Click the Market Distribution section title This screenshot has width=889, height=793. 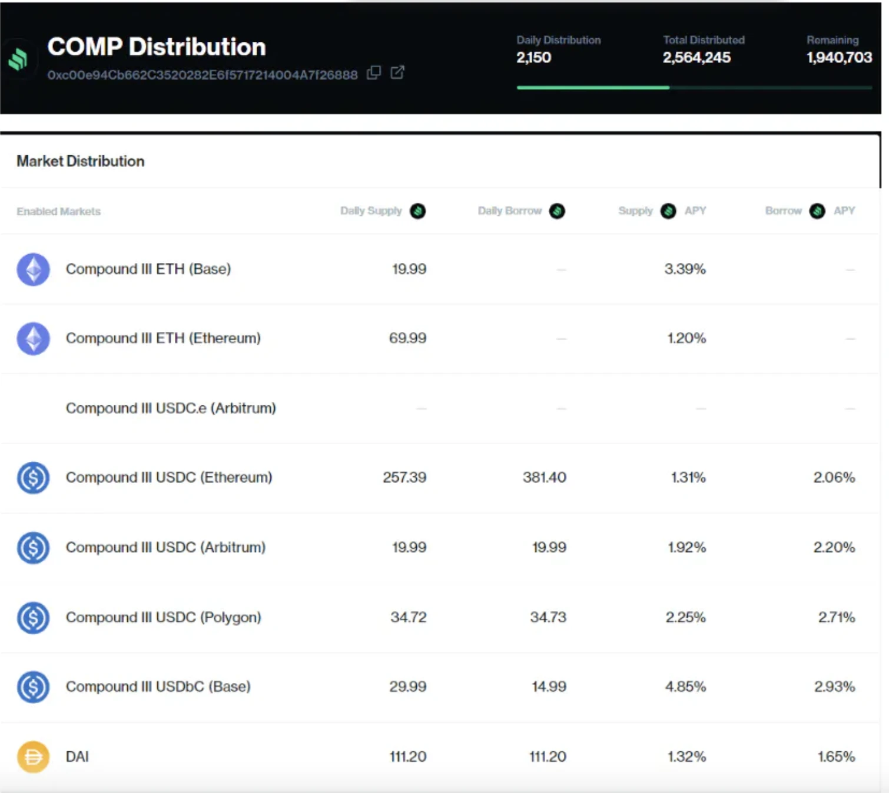[80, 161]
